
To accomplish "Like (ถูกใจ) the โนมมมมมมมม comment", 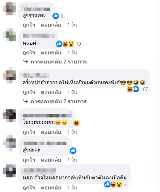I will click(x=29, y=132).
